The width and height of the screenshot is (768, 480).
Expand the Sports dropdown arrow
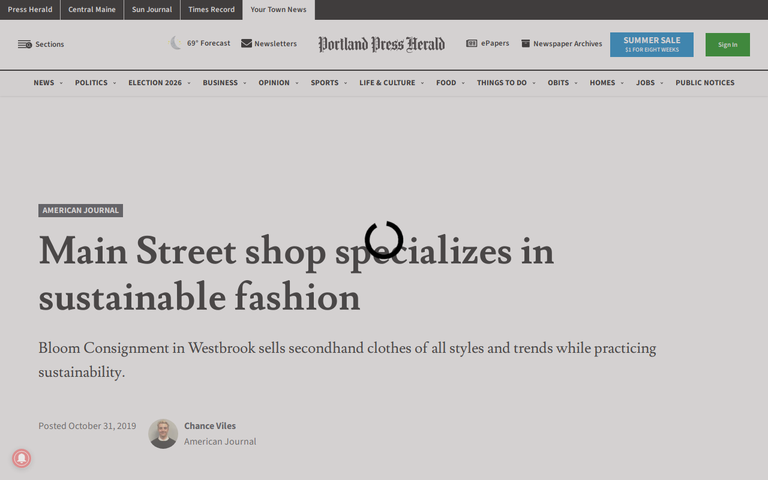click(346, 83)
